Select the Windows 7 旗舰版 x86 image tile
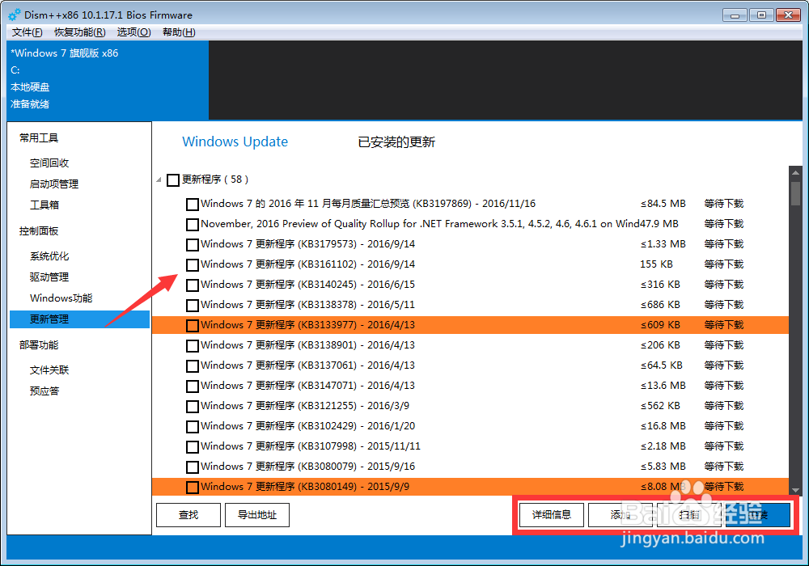This screenshot has height=566, width=809. [x=108, y=80]
